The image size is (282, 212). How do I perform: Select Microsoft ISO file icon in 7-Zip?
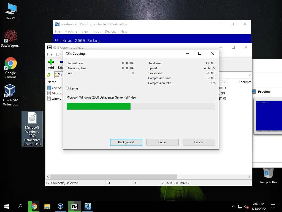(49, 93)
